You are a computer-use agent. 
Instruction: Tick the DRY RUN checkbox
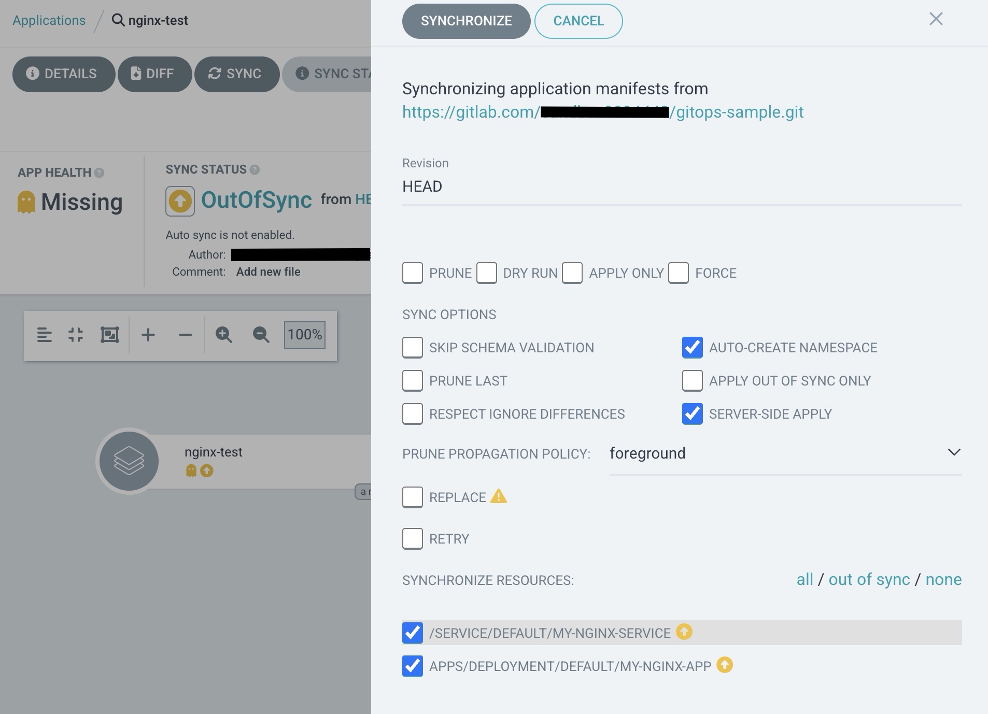pyautogui.click(x=487, y=273)
